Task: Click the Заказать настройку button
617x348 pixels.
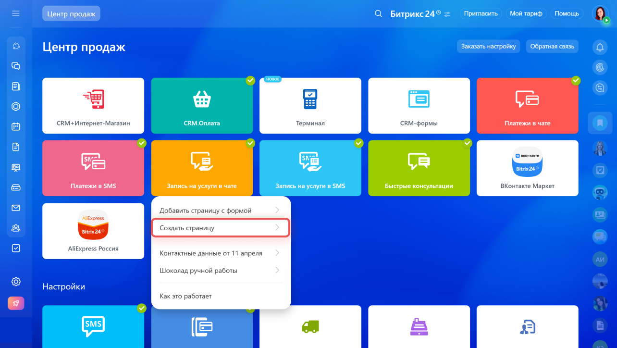Action: [x=488, y=47]
